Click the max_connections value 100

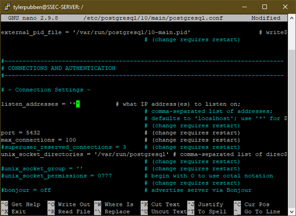tap(71, 140)
